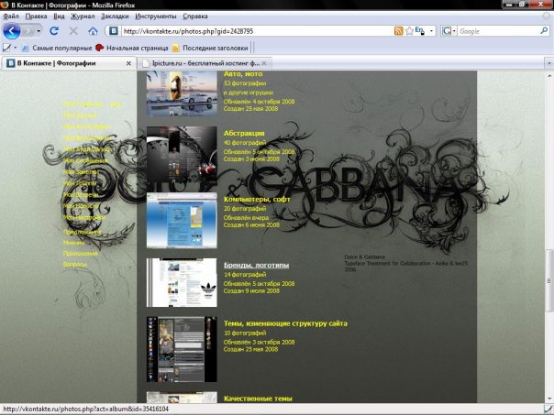The image size is (554, 415).
Task: Go to the home page icon
Action: coord(93,31)
